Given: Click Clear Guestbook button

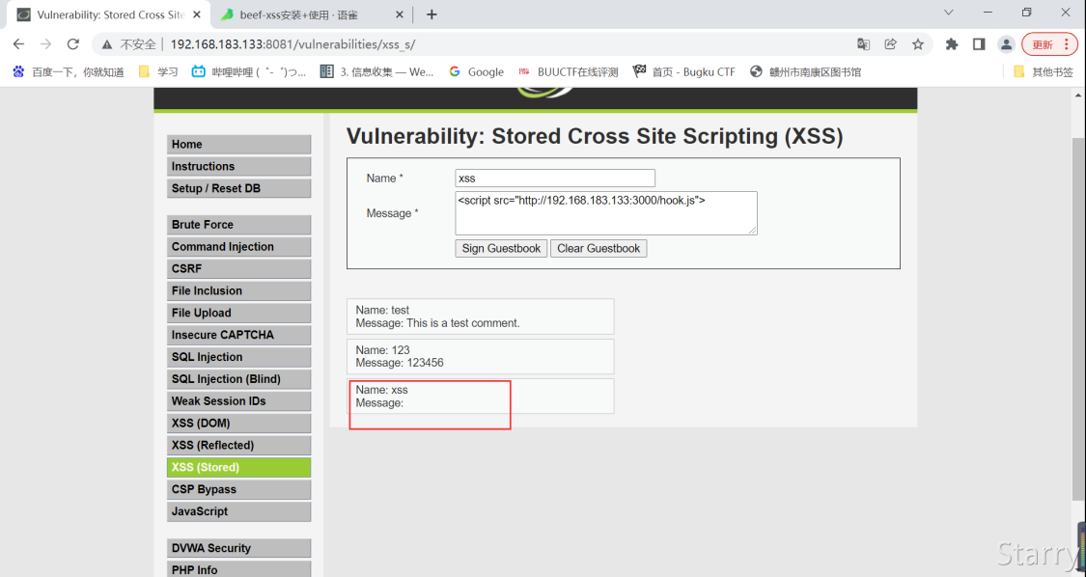Looking at the screenshot, I should (x=599, y=249).
